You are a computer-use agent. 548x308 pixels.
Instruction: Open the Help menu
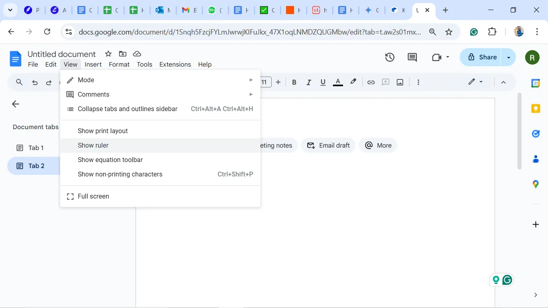tap(205, 65)
